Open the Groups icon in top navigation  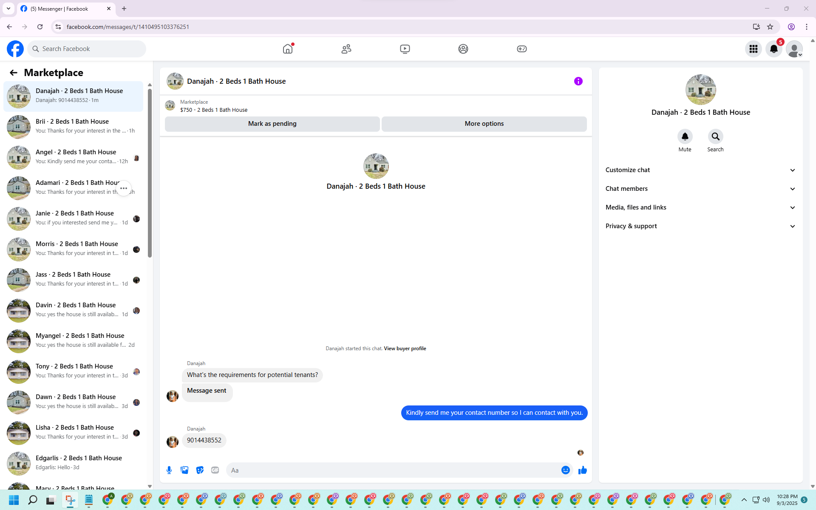click(463, 49)
